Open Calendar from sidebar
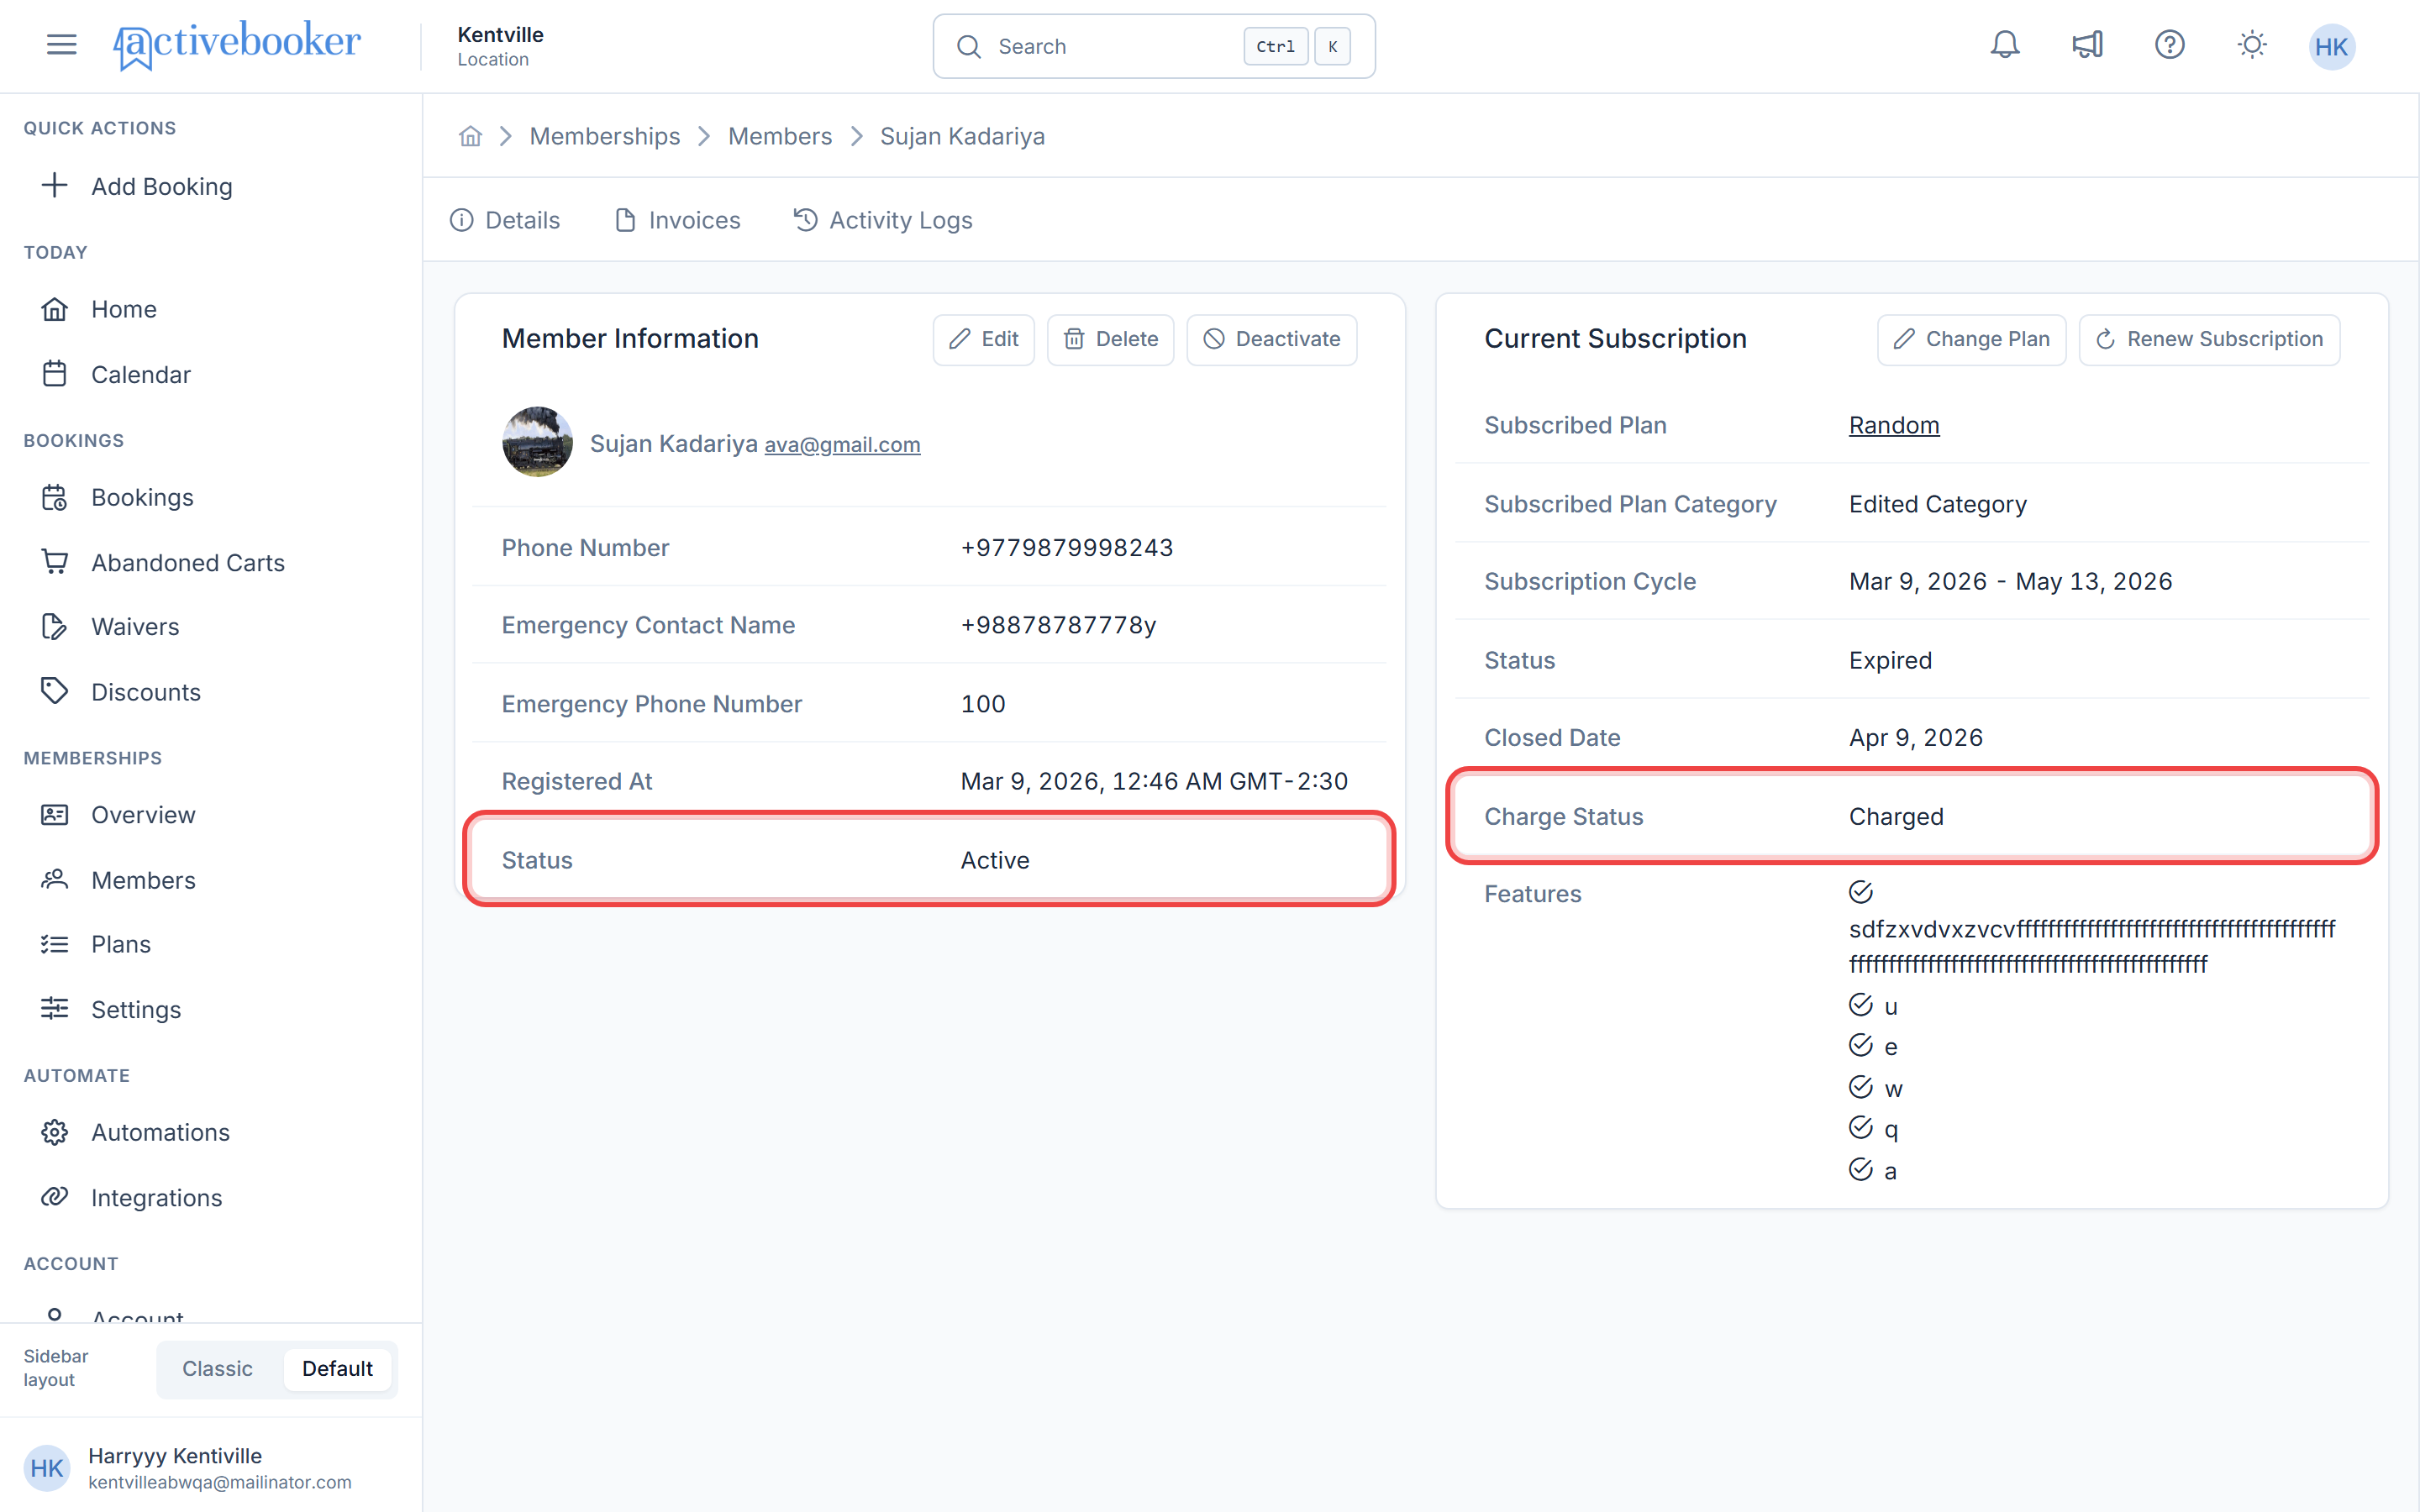Viewport: 2420px width, 1512px height. tap(141, 374)
